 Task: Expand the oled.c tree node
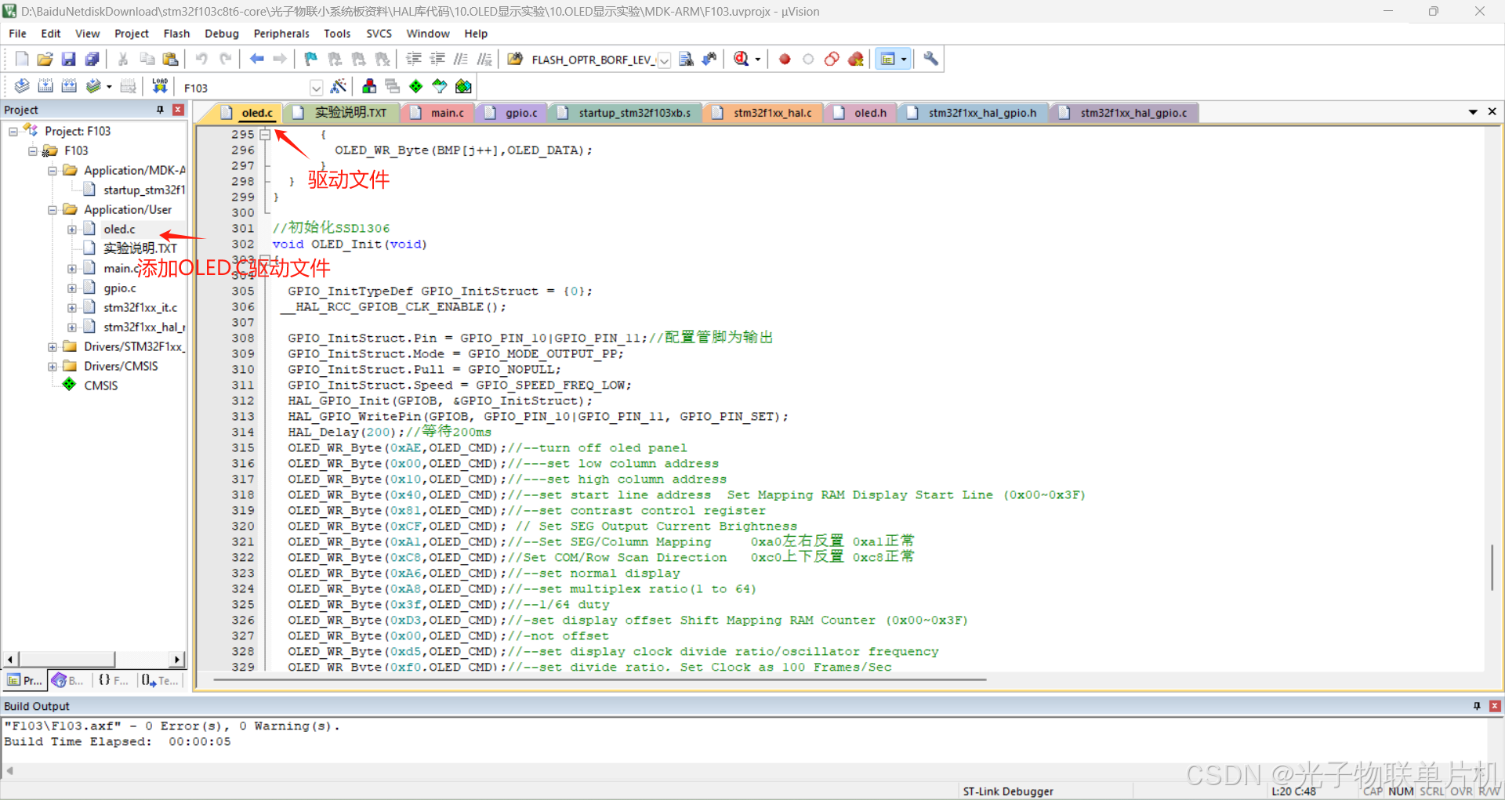(x=71, y=230)
